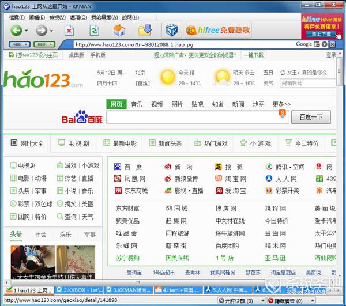The height and width of the screenshot is (306, 346).
Task: Click the [更换] city link
Action: 142,84
